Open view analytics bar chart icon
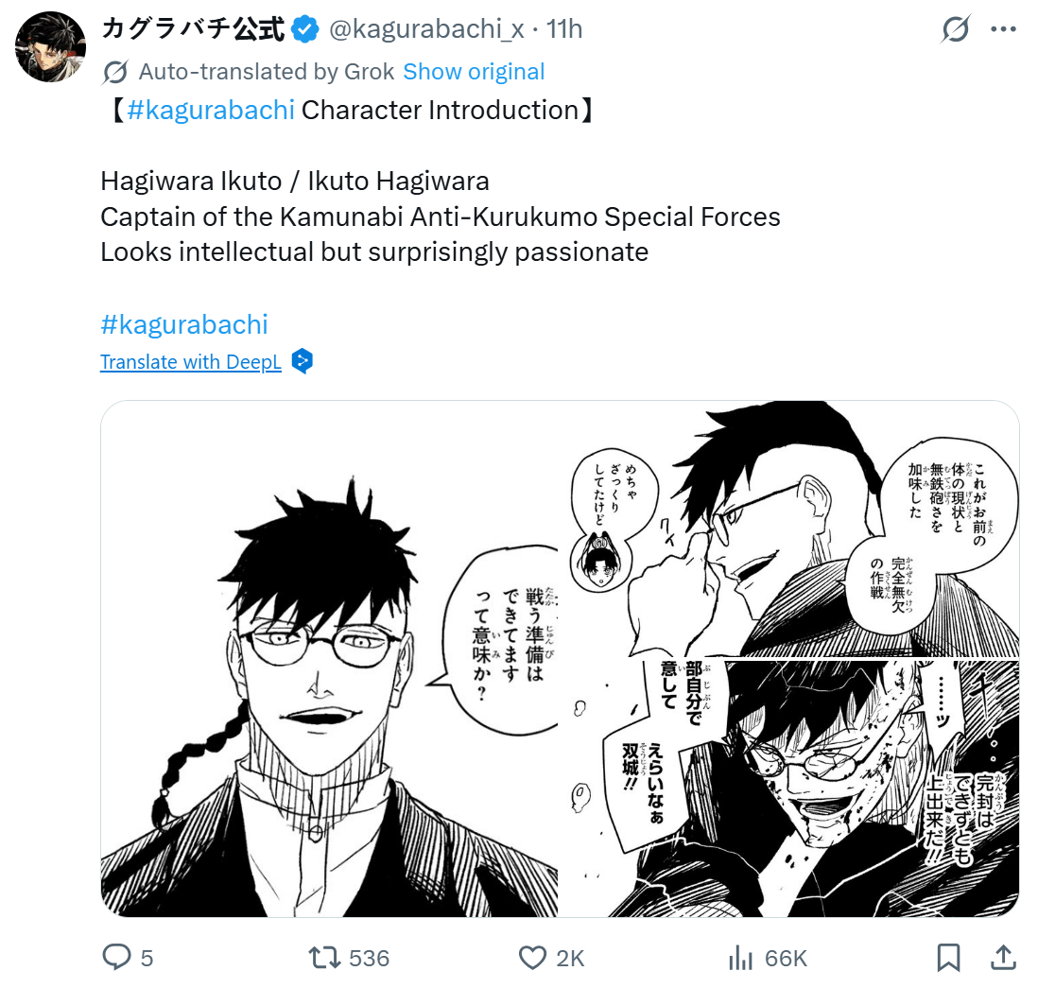This screenshot has width=1038, height=988. [x=741, y=958]
